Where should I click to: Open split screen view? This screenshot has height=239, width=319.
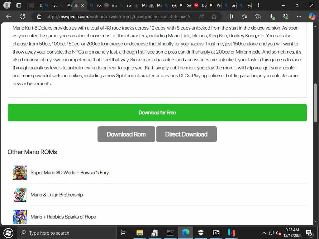(x=230, y=16)
